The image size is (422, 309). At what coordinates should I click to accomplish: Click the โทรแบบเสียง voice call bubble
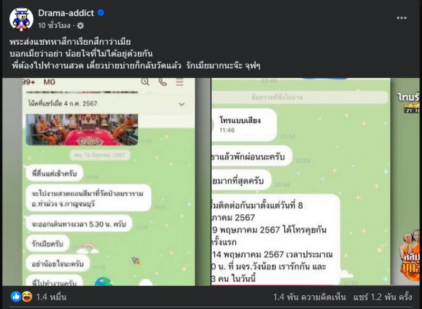click(x=244, y=125)
